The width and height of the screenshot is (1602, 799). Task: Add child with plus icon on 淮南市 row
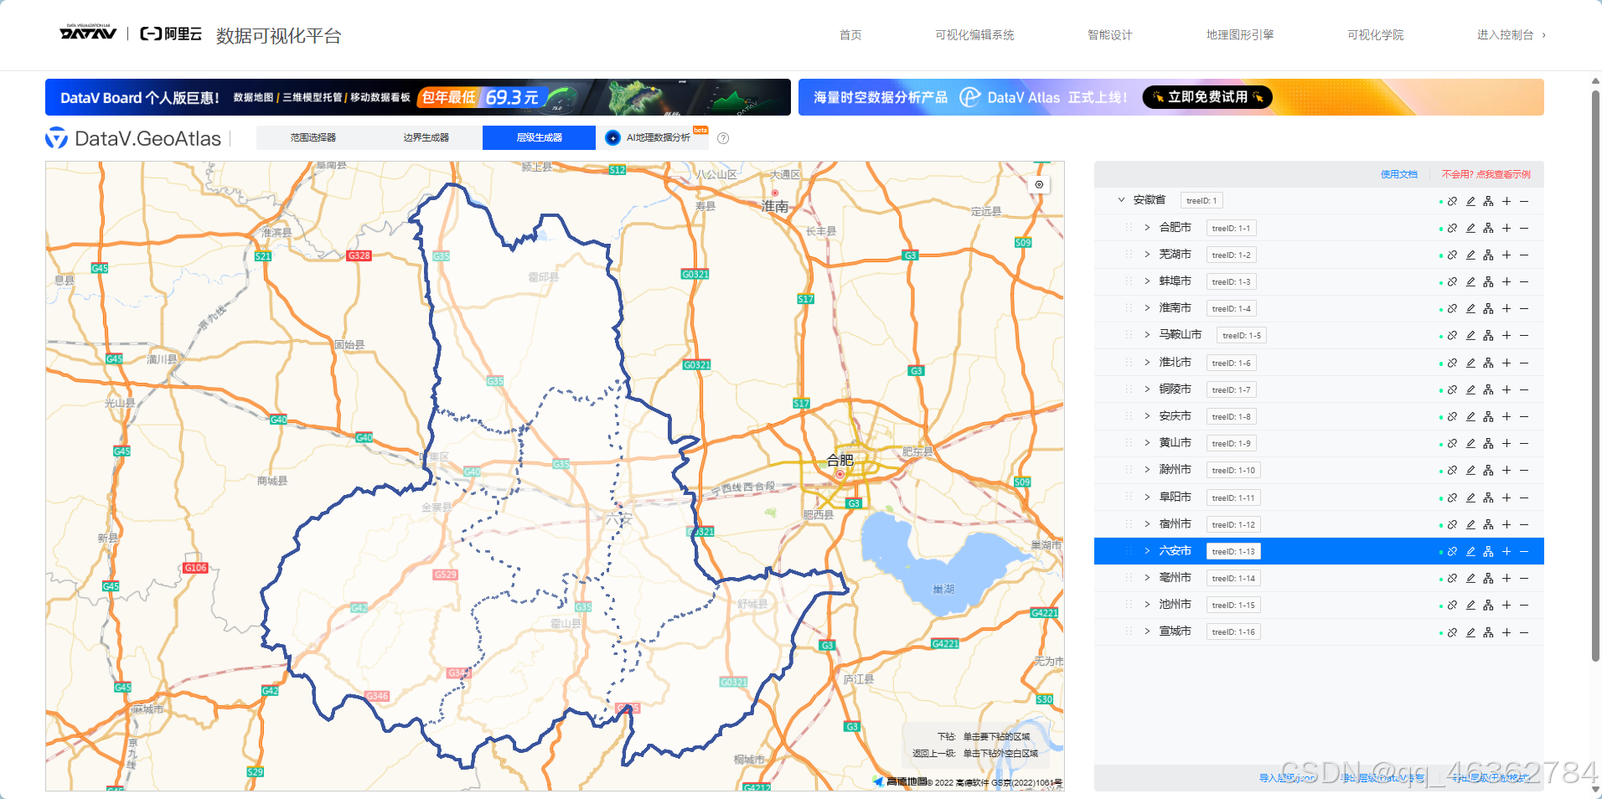click(x=1506, y=308)
